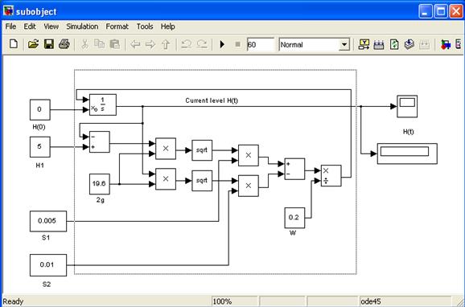Open the Tools menu

point(145,27)
